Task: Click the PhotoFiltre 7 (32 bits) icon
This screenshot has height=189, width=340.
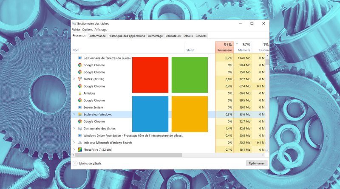Action: 80,150
